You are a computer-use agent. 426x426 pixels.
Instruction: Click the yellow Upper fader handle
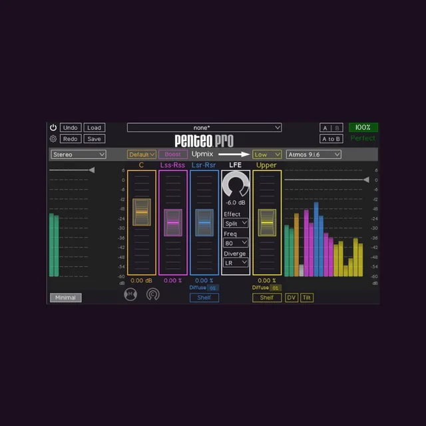267,222
